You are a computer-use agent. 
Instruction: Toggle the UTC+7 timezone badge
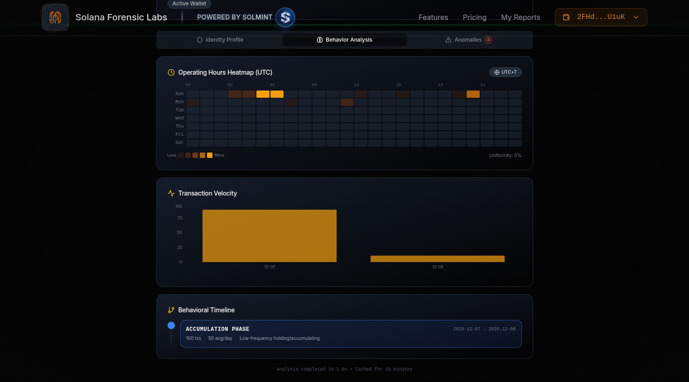point(506,72)
